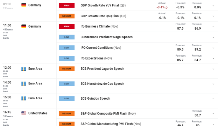The image size is (221, 126).
Task: Expand the GDP Growth Rate YoY Final row
Action: (x=213, y=6)
